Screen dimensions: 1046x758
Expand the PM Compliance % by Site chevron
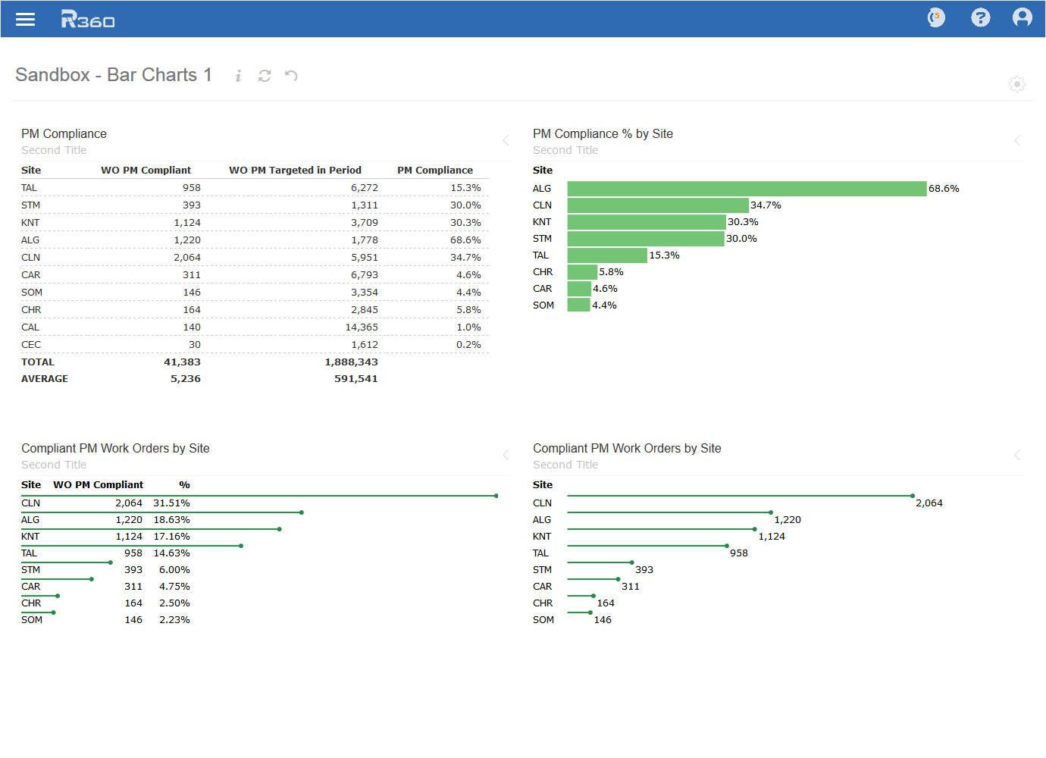(x=1017, y=140)
